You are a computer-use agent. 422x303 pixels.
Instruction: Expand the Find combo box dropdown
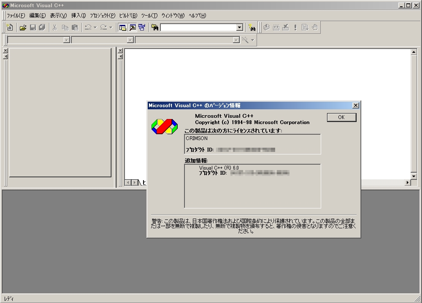click(x=240, y=27)
